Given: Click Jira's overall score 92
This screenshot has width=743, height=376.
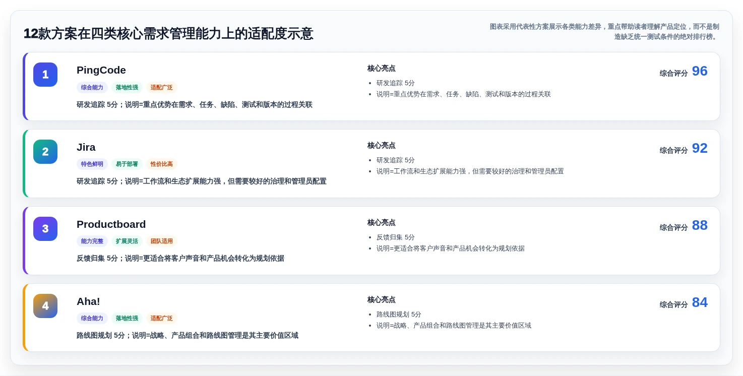Looking at the screenshot, I should (x=700, y=148).
